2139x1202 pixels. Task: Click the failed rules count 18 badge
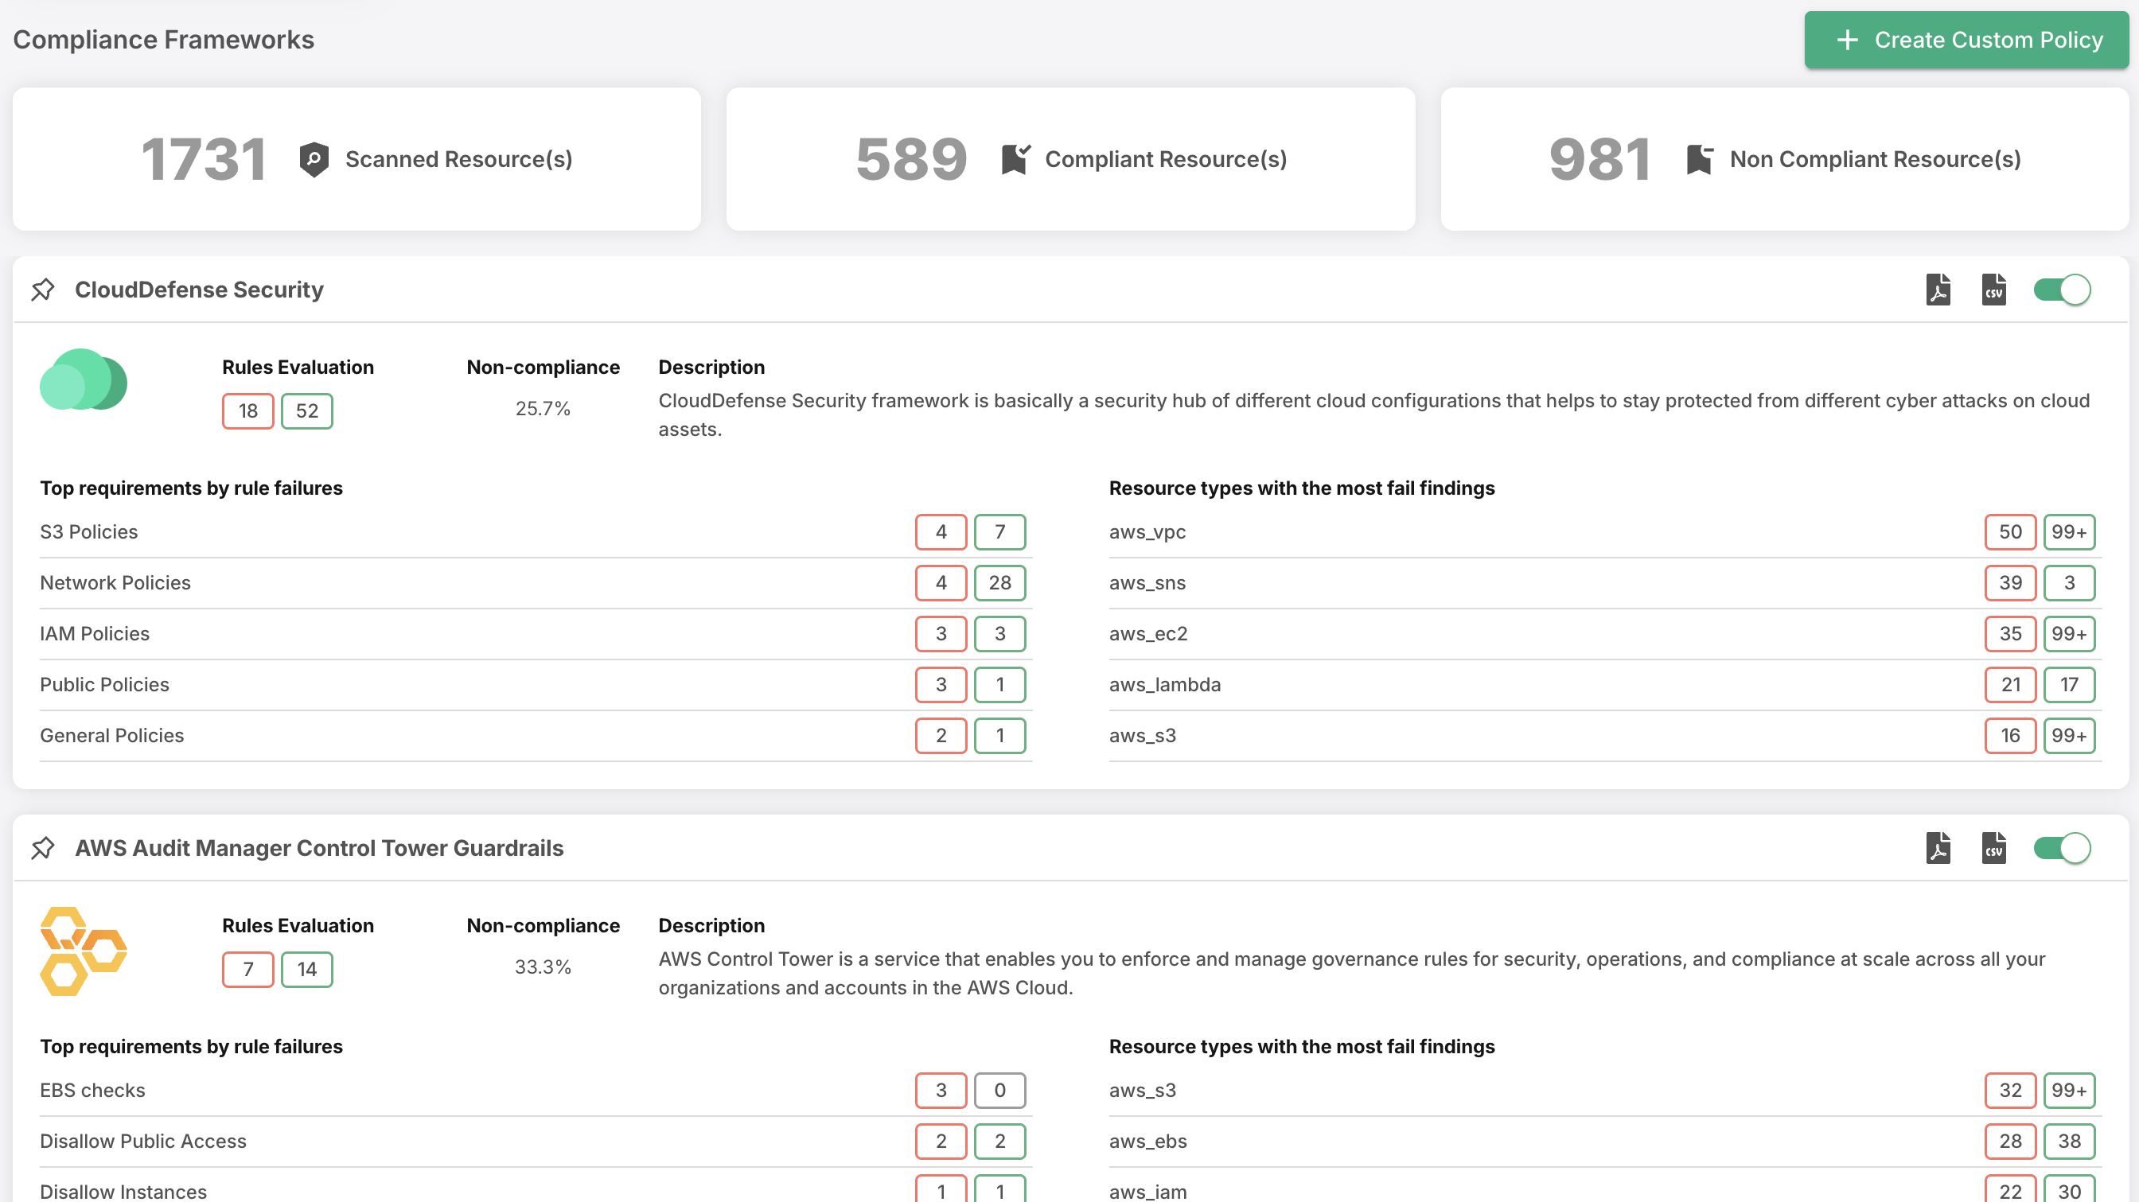click(247, 411)
